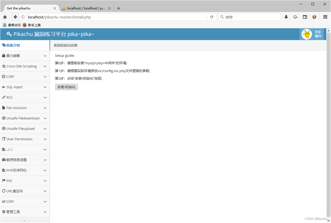The image size is (331, 223).
Task: Collapse sidebar with double-chevron button
Action: 25,221
